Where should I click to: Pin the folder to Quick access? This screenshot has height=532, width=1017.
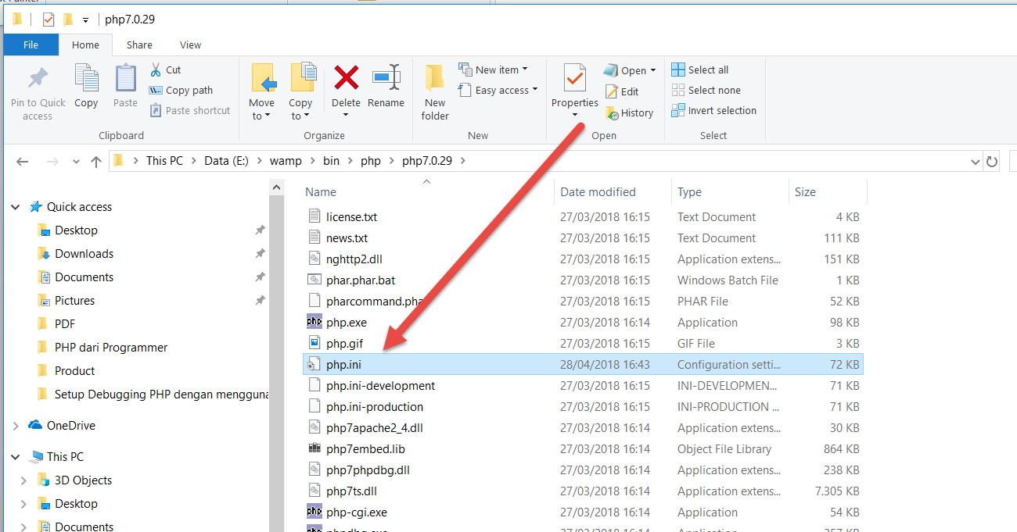coord(38,93)
